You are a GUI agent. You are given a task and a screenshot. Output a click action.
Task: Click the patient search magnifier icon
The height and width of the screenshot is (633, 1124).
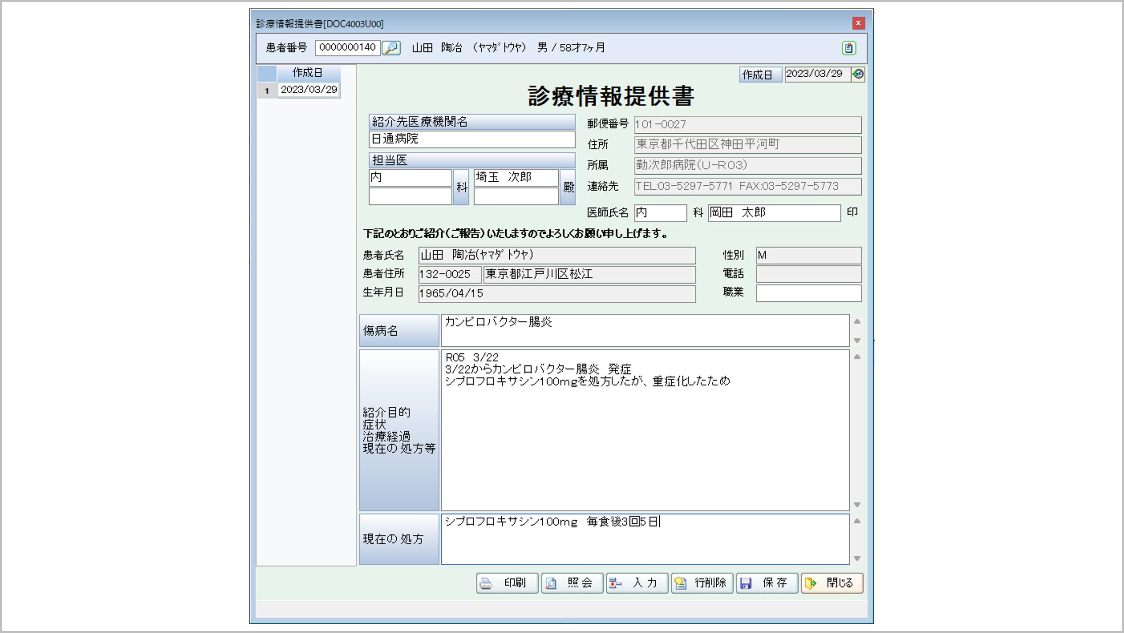[x=391, y=48]
